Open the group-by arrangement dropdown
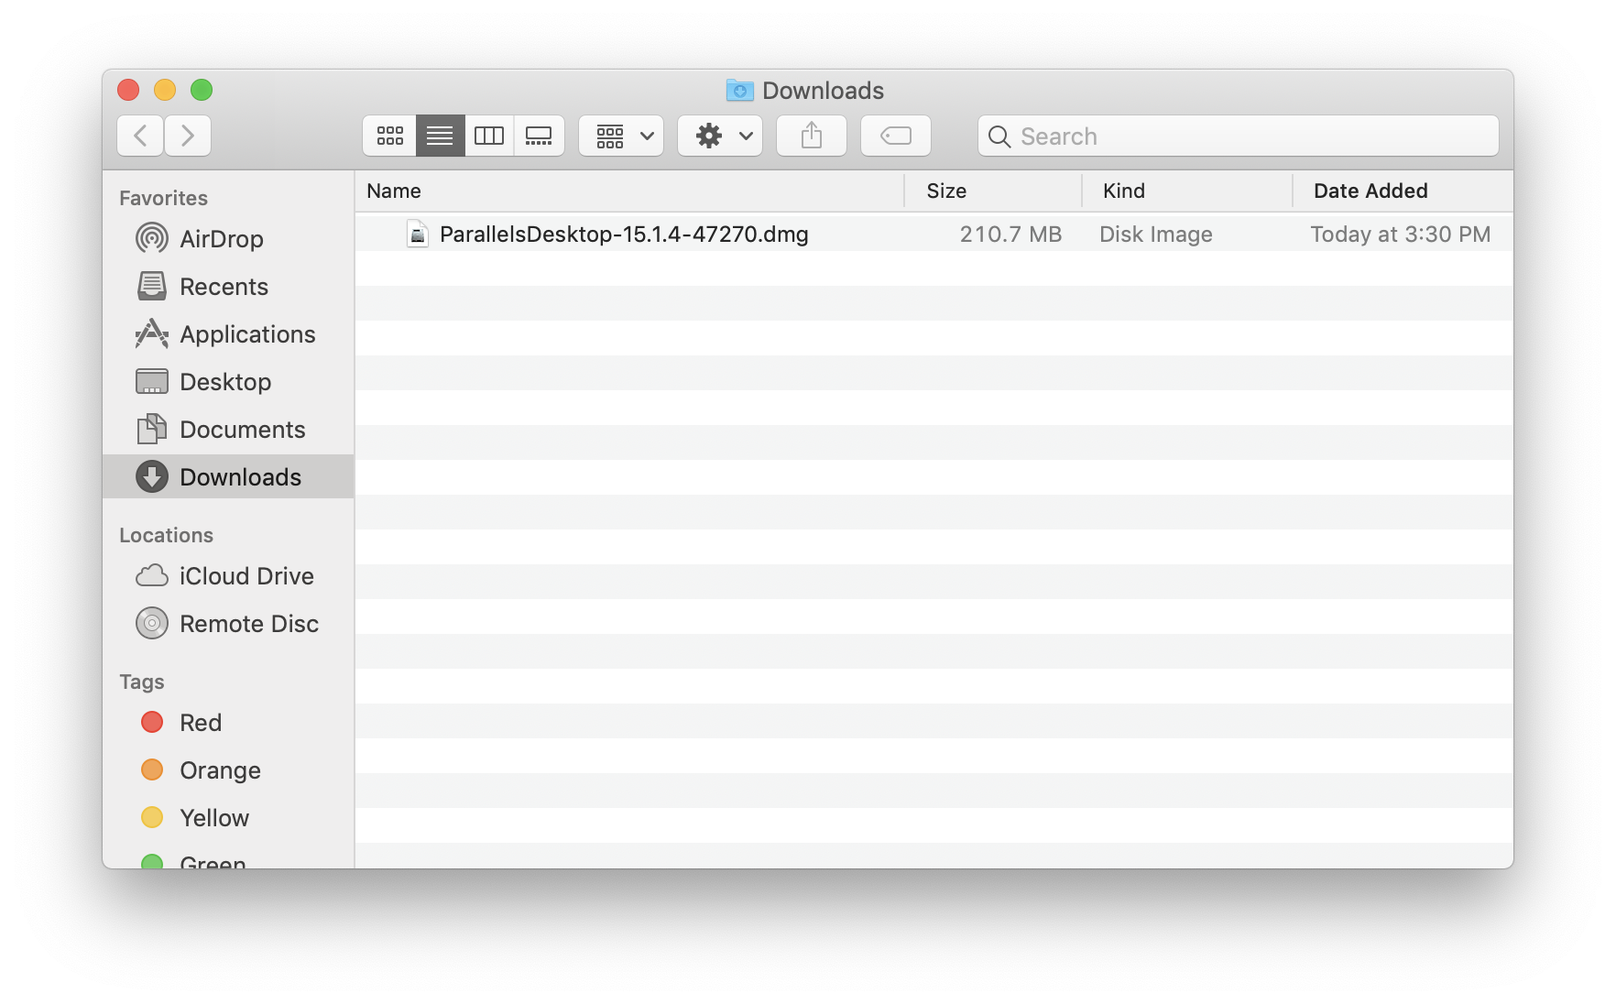The height and width of the screenshot is (1004, 1616). pyautogui.click(x=621, y=136)
